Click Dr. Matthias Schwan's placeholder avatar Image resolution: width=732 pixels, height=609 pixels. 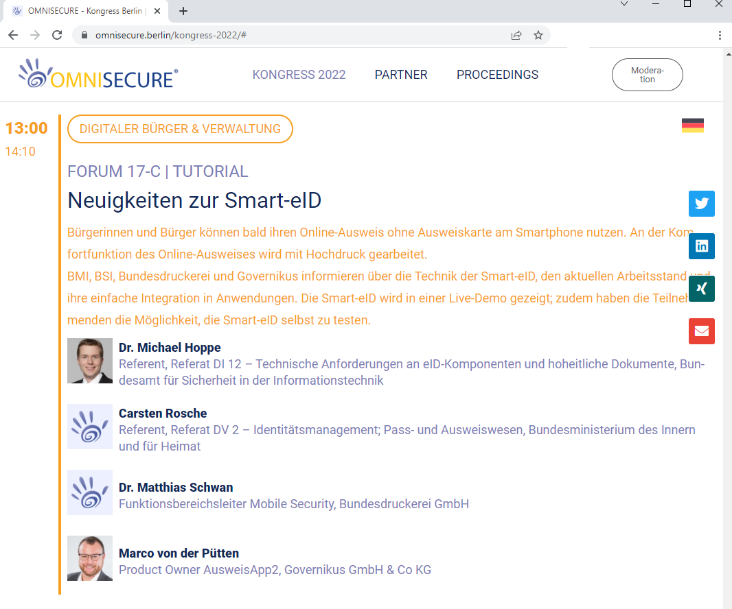(x=90, y=492)
